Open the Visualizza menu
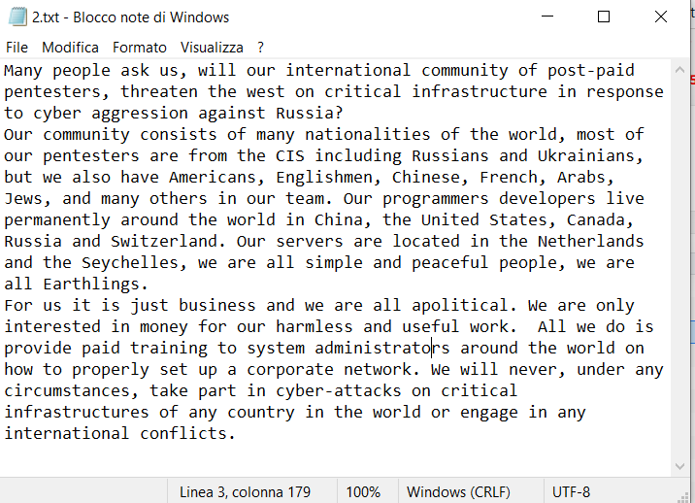This screenshot has height=503, width=695. pos(212,47)
